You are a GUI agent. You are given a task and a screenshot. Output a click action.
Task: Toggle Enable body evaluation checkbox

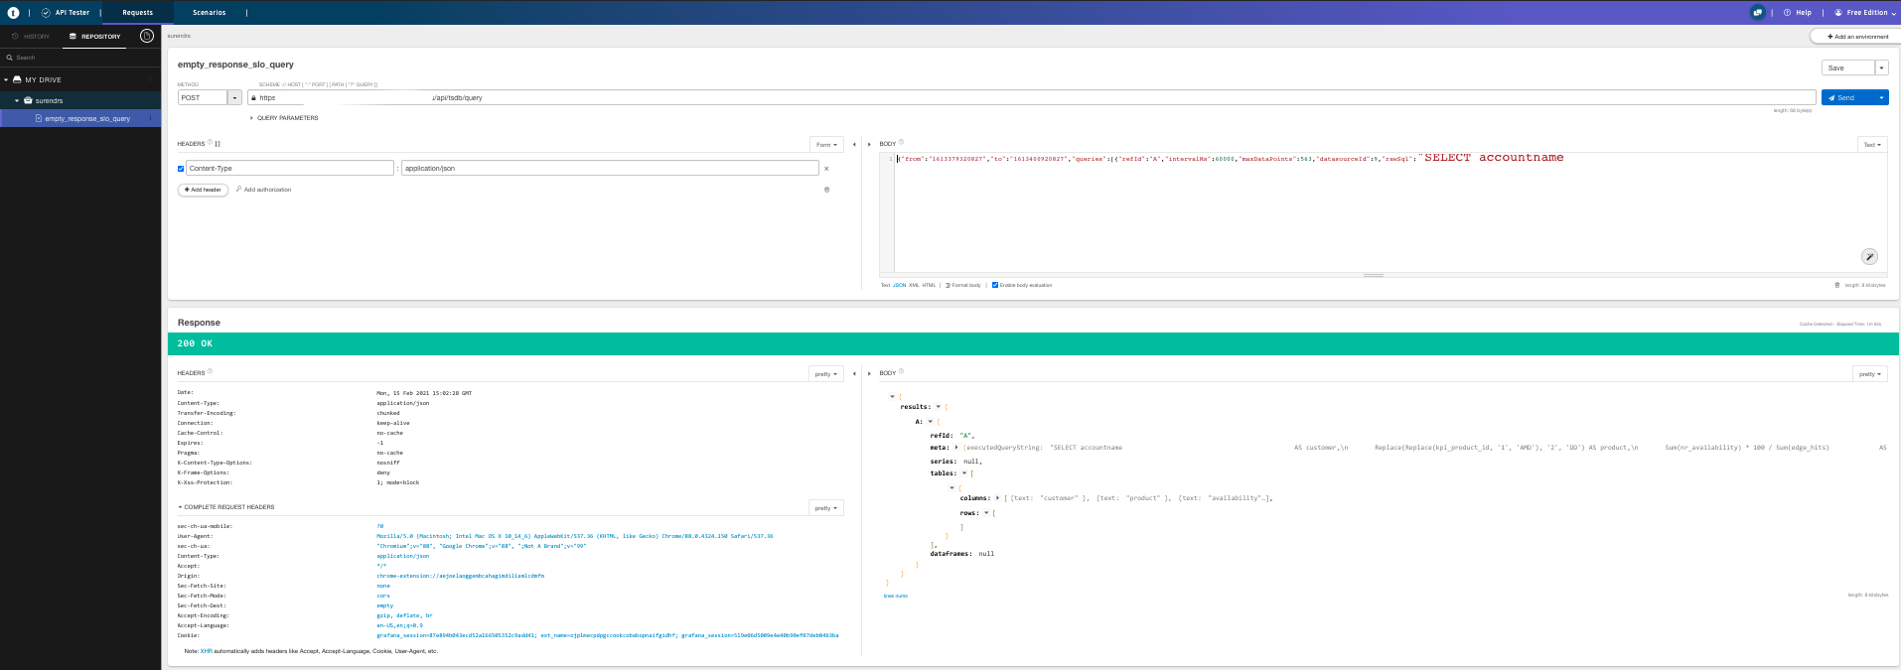[995, 285]
